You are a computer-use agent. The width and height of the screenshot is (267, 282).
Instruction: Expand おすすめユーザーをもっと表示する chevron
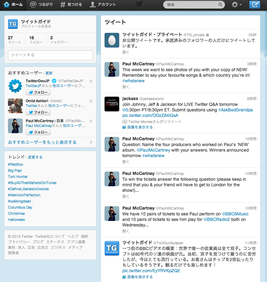coord(91,142)
